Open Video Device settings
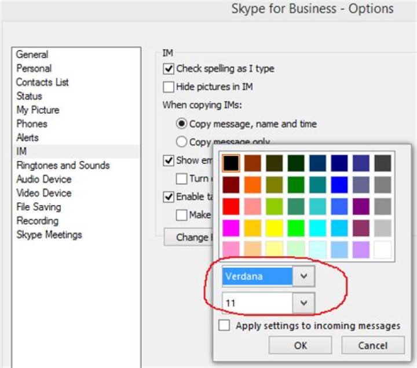This screenshot has height=368, width=417. 44,193
